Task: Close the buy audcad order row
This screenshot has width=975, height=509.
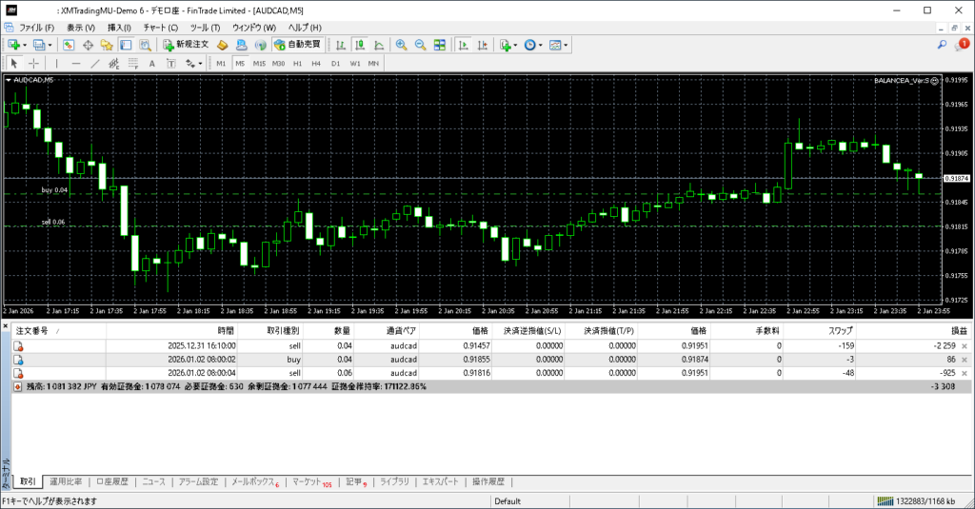Action: [965, 360]
